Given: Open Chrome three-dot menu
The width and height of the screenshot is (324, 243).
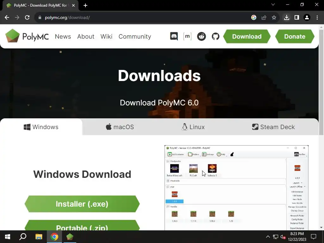Looking at the screenshot, I should click(317, 18).
